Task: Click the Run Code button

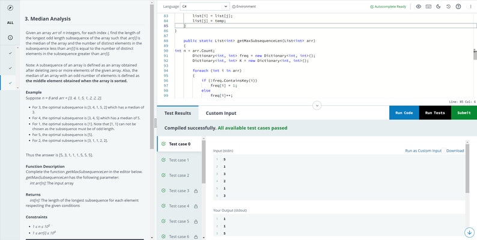Action: tap(404, 112)
